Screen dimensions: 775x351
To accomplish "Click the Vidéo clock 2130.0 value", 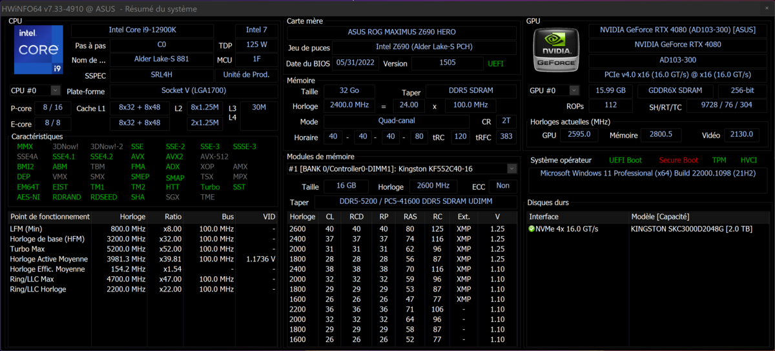I will [x=742, y=134].
